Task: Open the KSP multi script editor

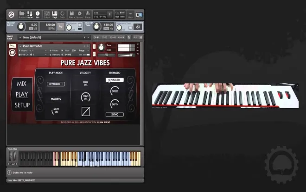Action: point(129,37)
